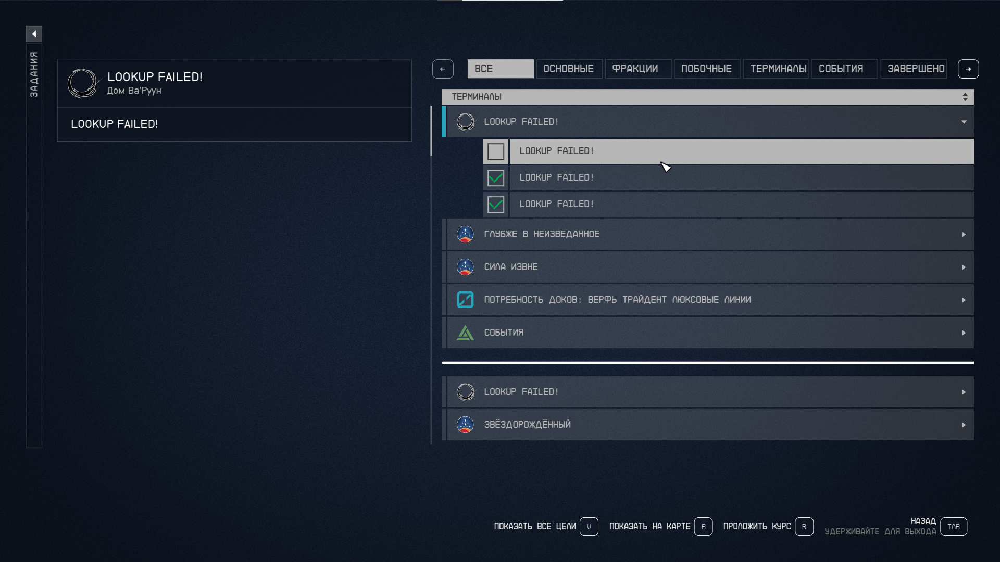
Task: Click the right arrow tab navigation icon
Action: click(968, 69)
